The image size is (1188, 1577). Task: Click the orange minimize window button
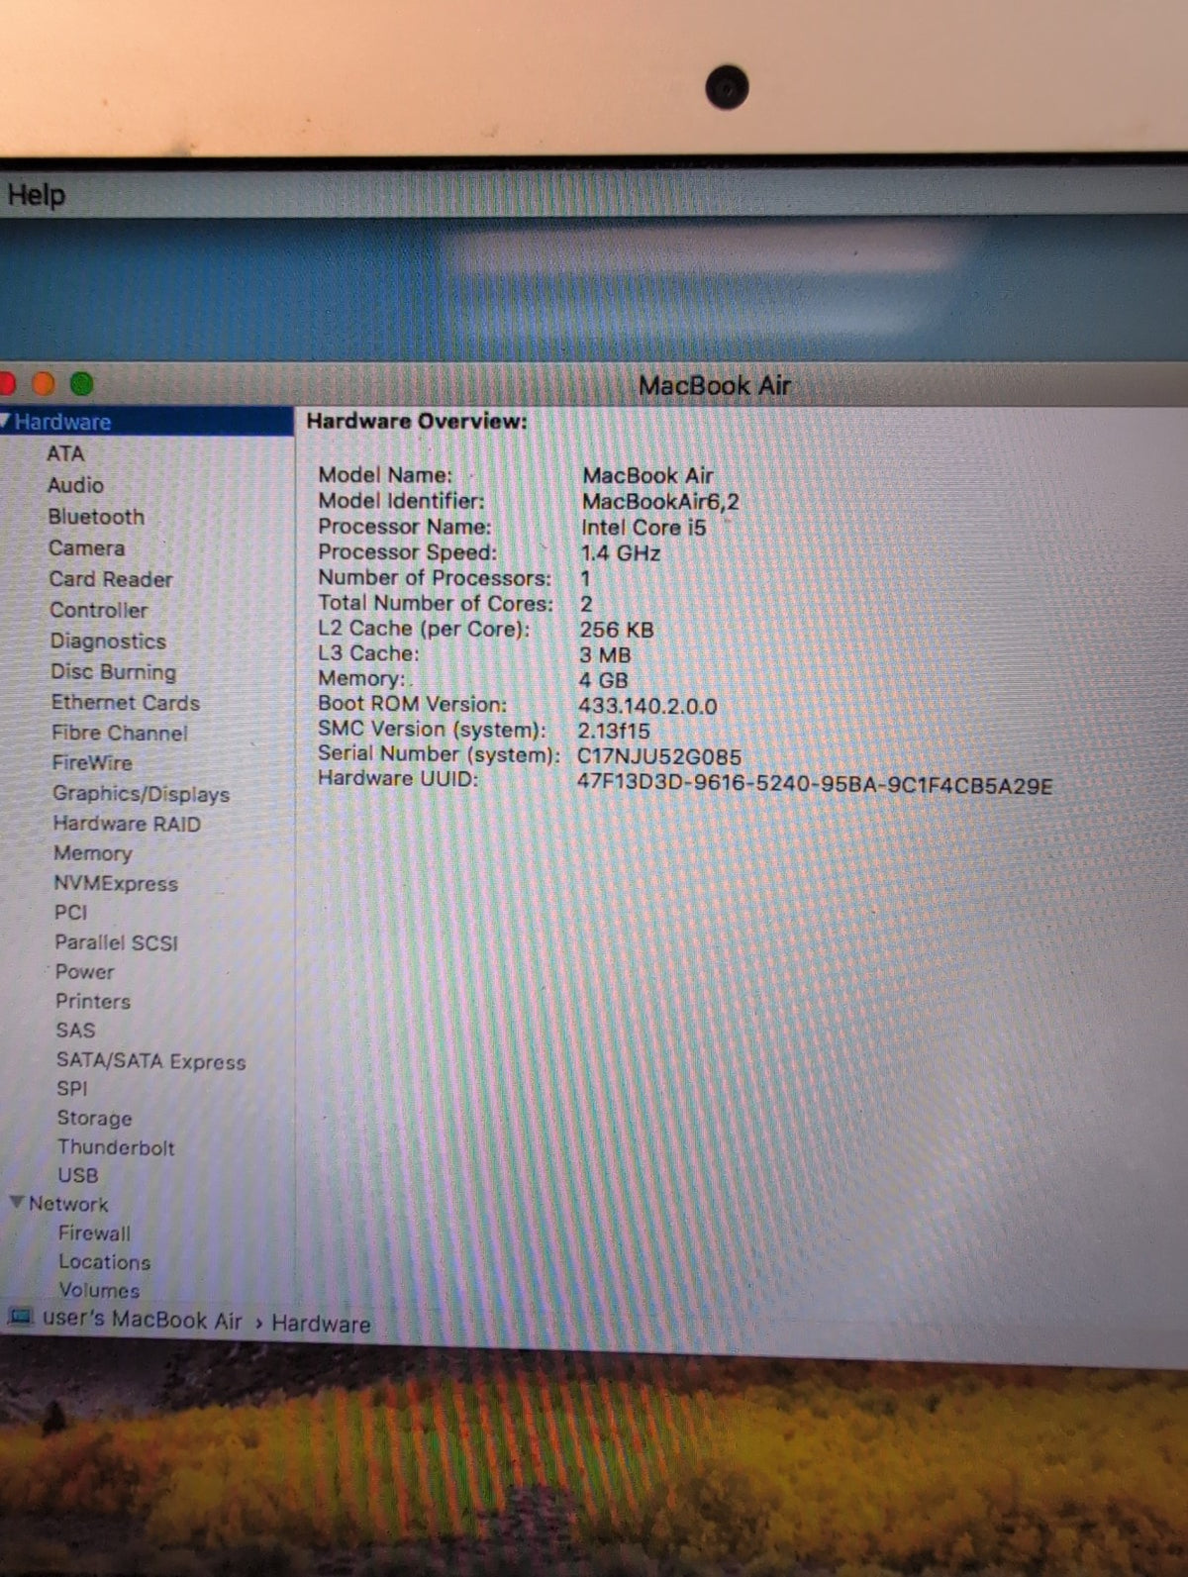44,383
